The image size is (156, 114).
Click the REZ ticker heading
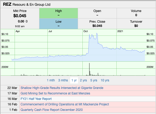pos(7,4)
